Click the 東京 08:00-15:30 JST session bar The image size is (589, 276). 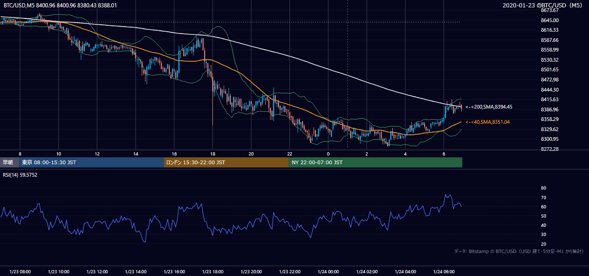click(x=91, y=162)
